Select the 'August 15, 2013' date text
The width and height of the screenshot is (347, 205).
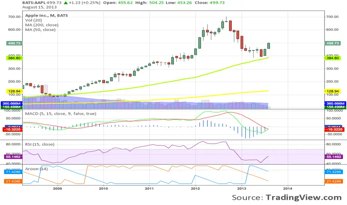click(x=39, y=7)
